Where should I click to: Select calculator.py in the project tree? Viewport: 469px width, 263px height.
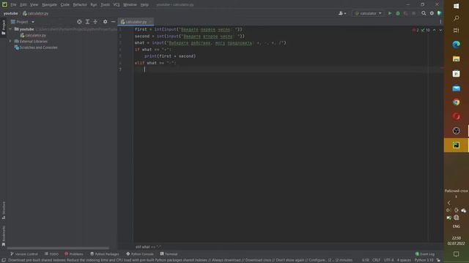[33, 35]
